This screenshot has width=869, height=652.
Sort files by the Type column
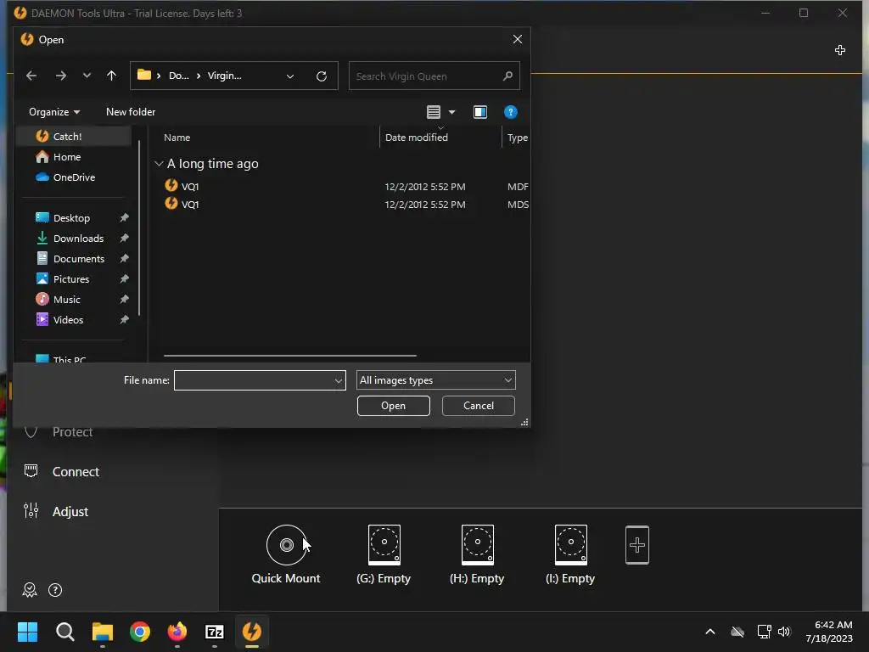tap(517, 138)
